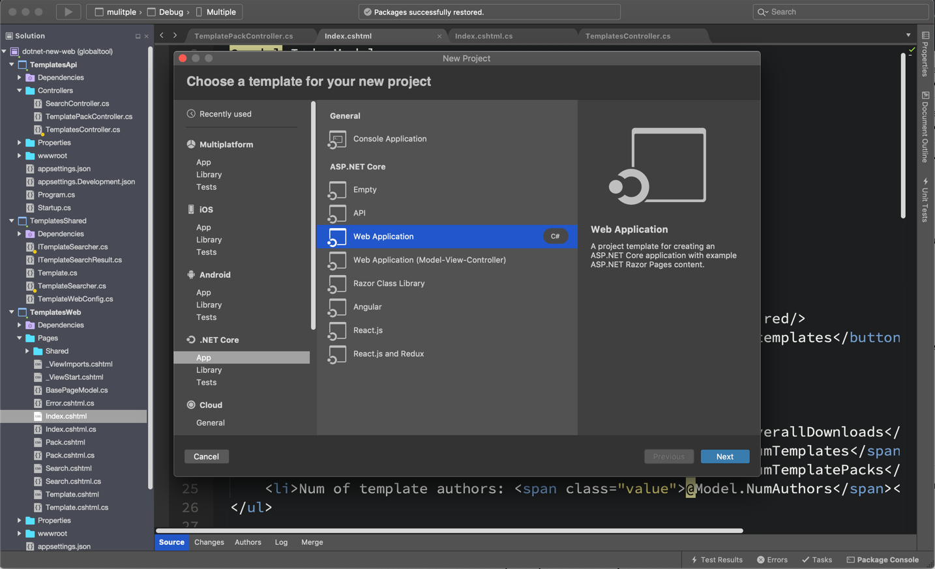This screenshot has width=935, height=569.
Task: Click the Cloud category icon
Action: coord(191,405)
